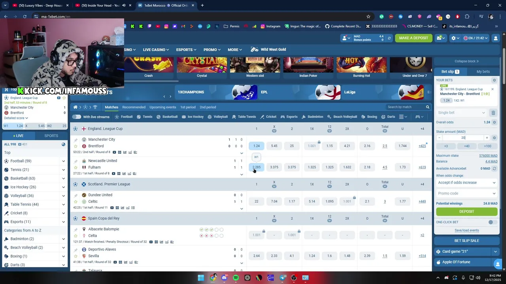Viewport: 506px width, 284px height.
Task: Open Accept if odds increase dropdown
Action: pyautogui.click(x=466, y=183)
